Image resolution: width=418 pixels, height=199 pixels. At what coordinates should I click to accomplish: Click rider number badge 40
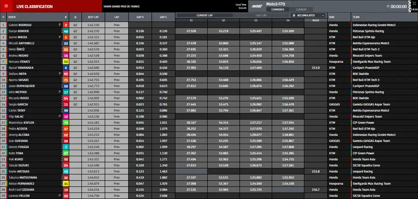(66, 31)
